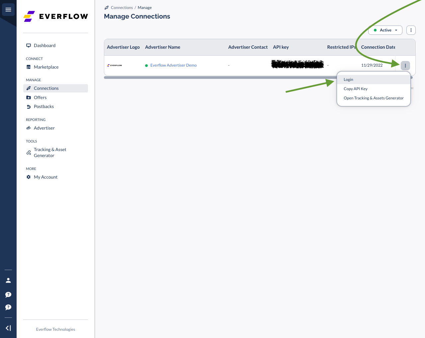This screenshot has width=425, height=338.
Task: Click the Advertiser Name column header
Action: tap(163, 47)
